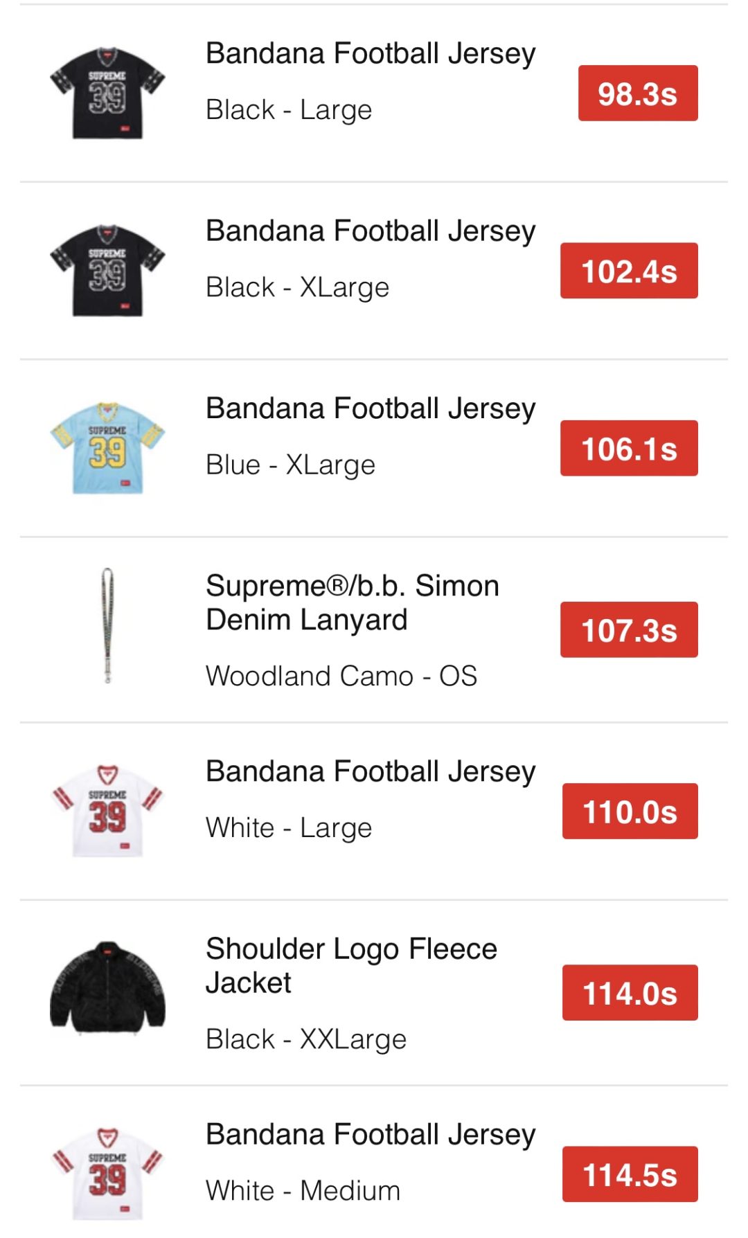The image size is (748, 1238).
Task: Tap the 106.1s red time badge
Action: (x=629, y=448)
